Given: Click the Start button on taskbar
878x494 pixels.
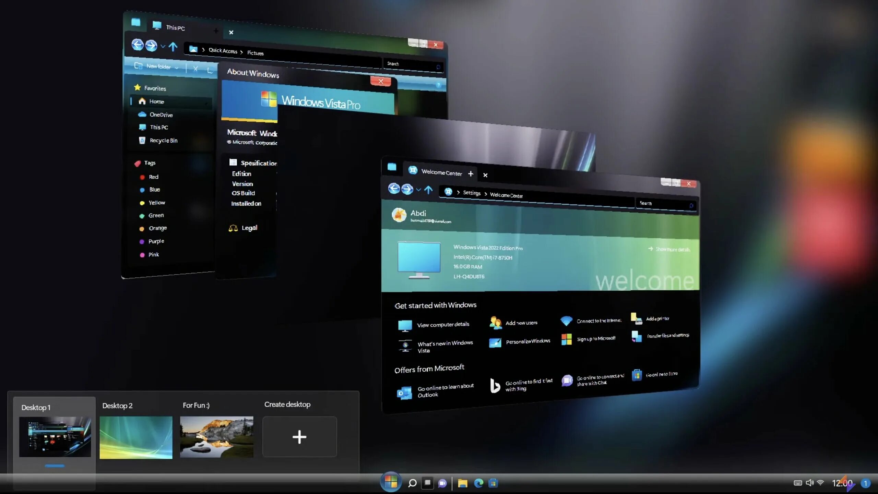Looking at the screenshot, I should click(x=391, y=482).
